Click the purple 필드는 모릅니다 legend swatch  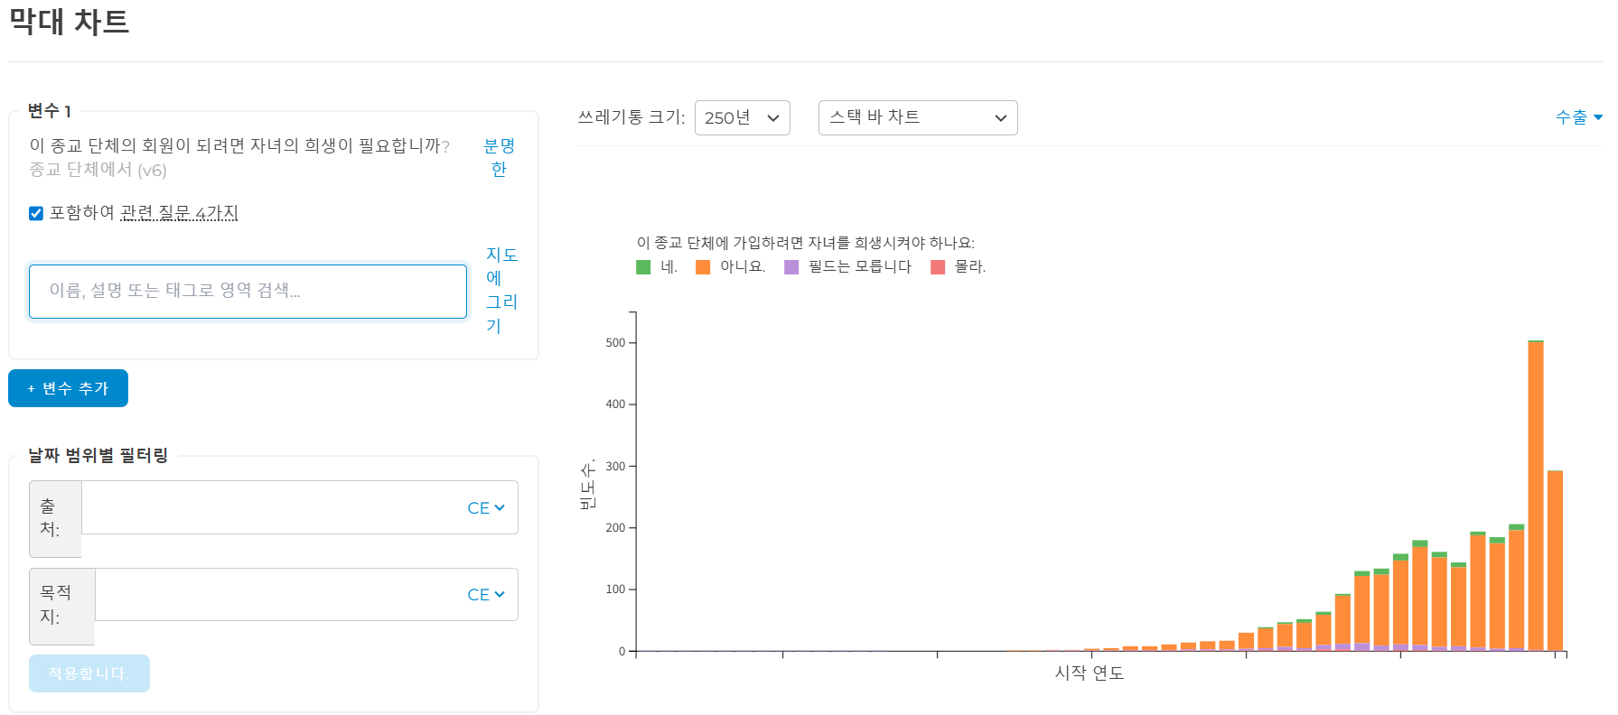791,267
